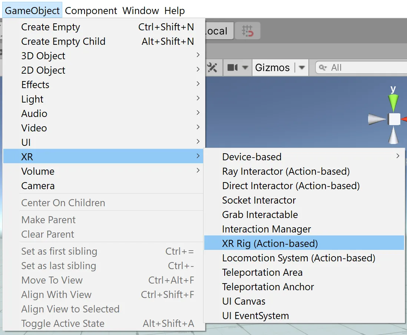Open the Gizmos dropdown arrow

302,68
